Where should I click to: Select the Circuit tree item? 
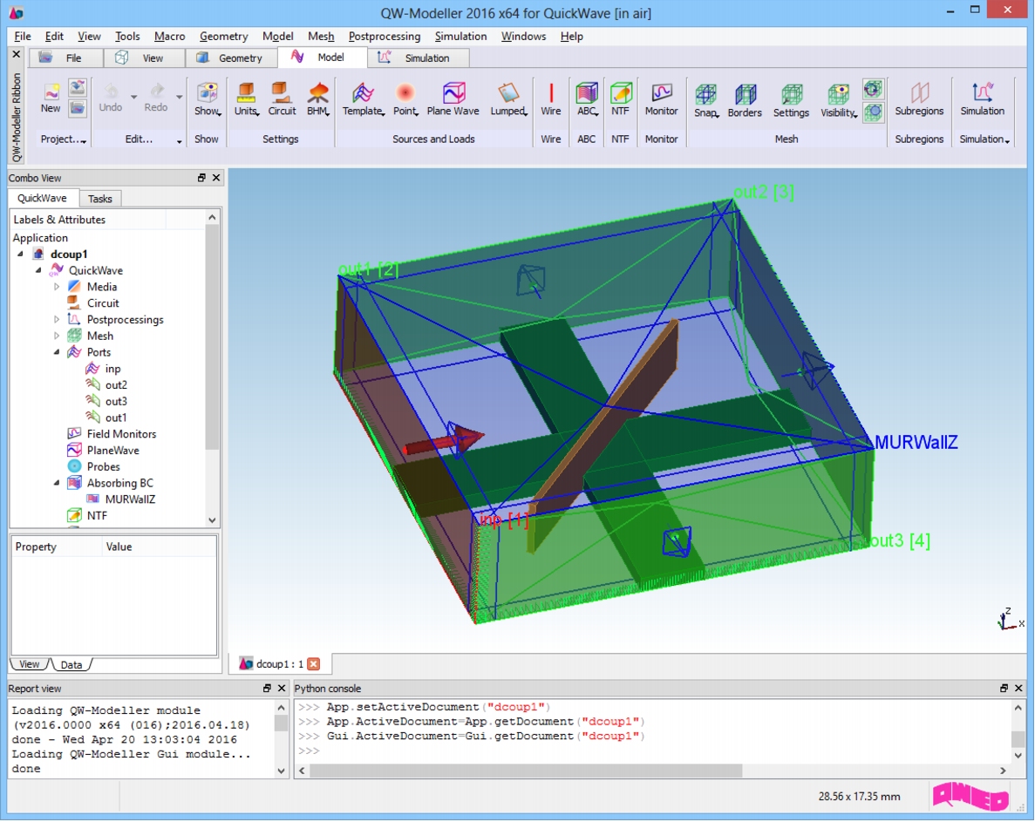(x=103, y=302)
